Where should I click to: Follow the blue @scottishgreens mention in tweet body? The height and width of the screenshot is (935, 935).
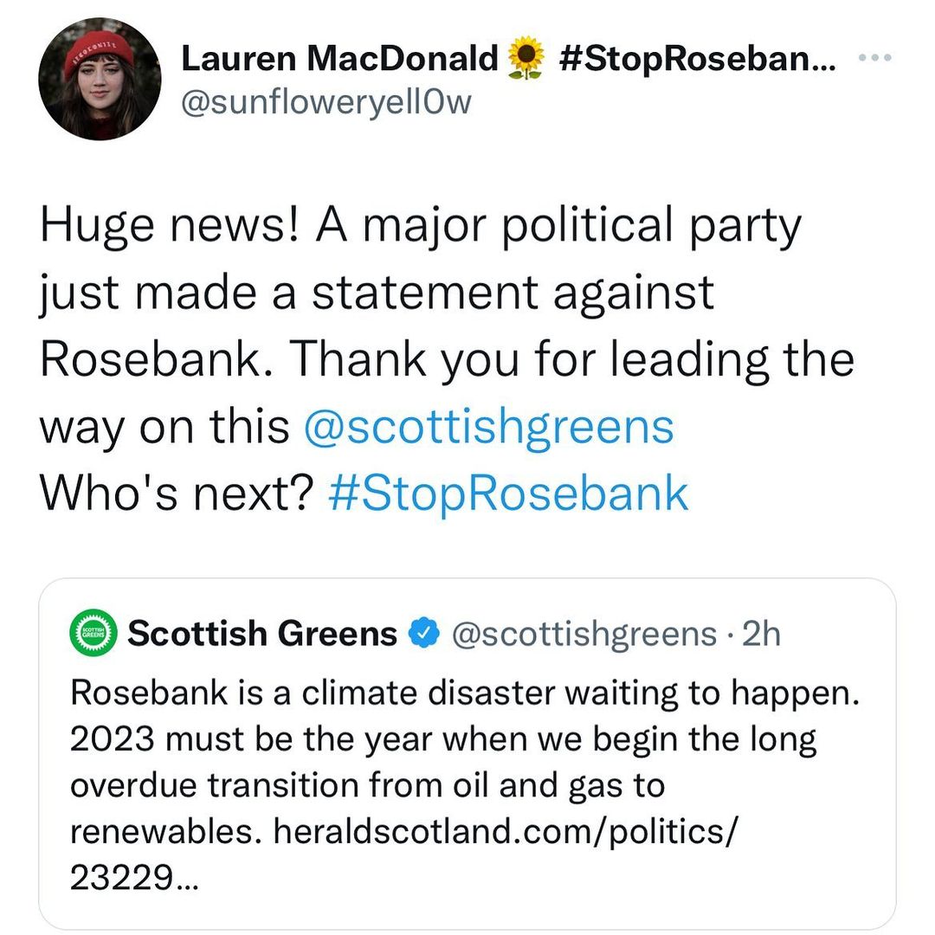(488, 426)
